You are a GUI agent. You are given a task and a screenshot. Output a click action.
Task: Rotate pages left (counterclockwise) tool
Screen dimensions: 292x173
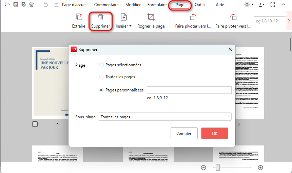[193, 21]
